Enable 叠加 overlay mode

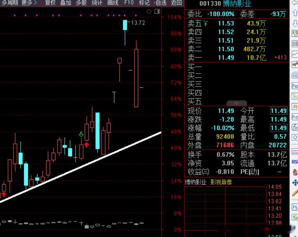66,3
